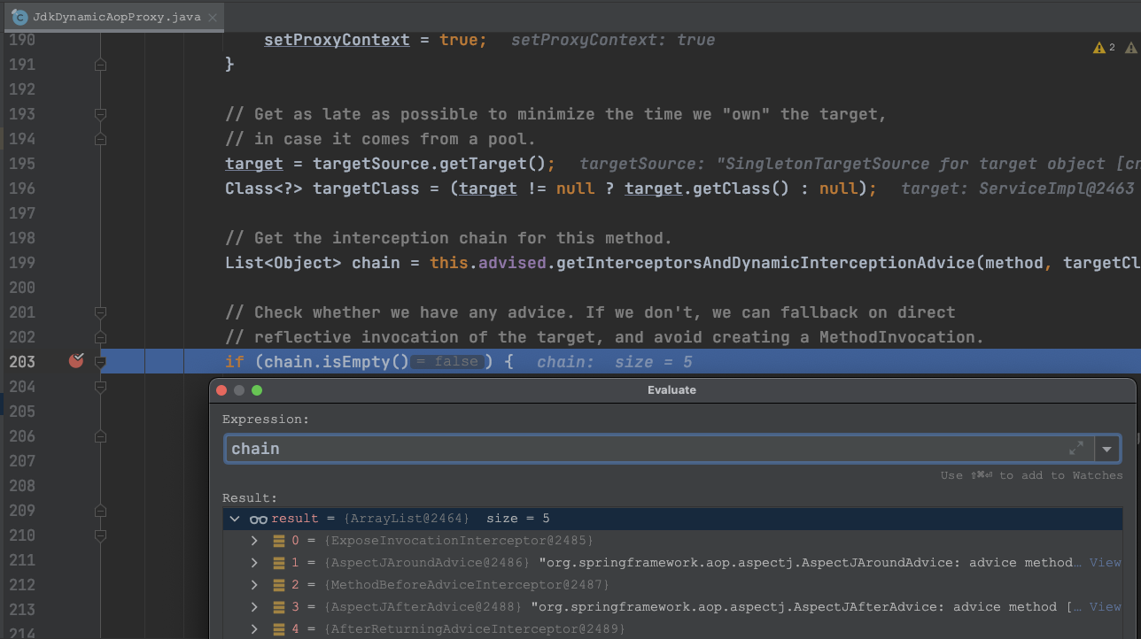1141x639 pixels.
Task: Select the JdkDynamicAopProxy.java editor tab
Action: click(x=113, y=17)
